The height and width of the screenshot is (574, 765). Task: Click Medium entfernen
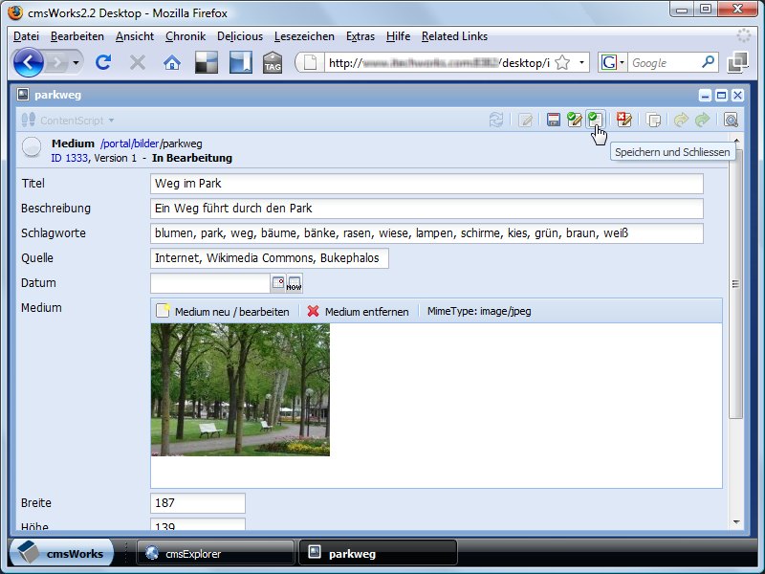tap(358, 312)
